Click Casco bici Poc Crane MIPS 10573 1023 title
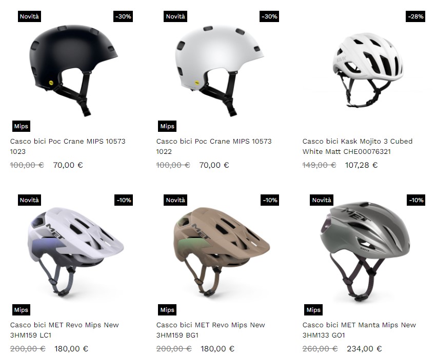 68,146
